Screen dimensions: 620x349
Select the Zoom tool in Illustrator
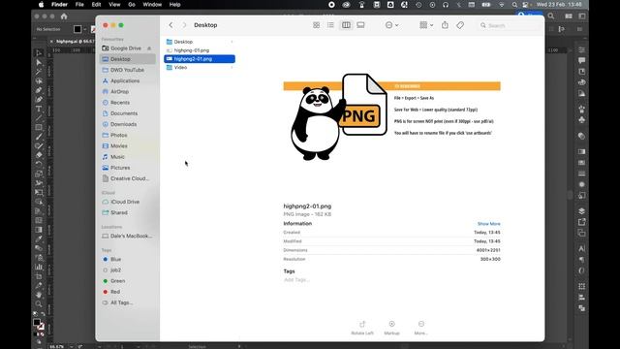[39, 303]
